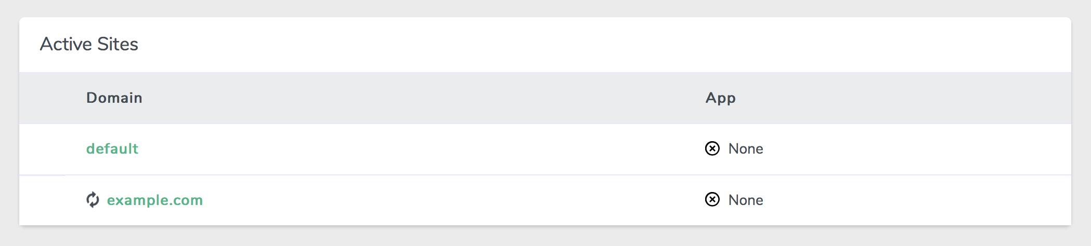Select the default site table row

click(416, 149)
